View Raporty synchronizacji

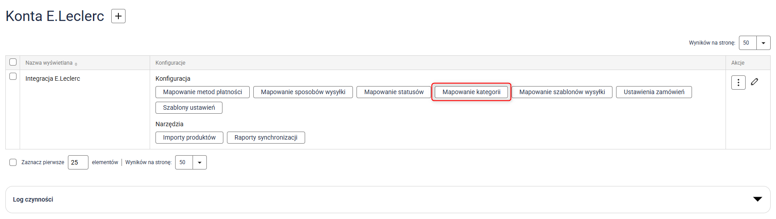tap(266, 137)
